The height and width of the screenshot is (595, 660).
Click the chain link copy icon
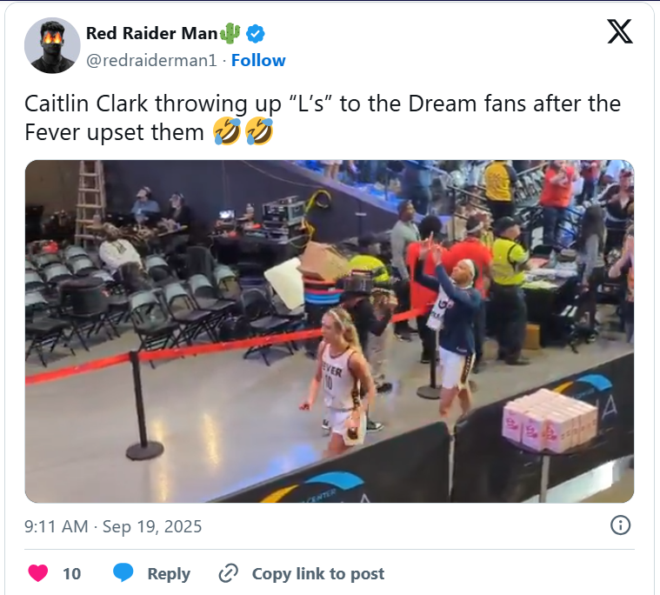pos(229,573)
